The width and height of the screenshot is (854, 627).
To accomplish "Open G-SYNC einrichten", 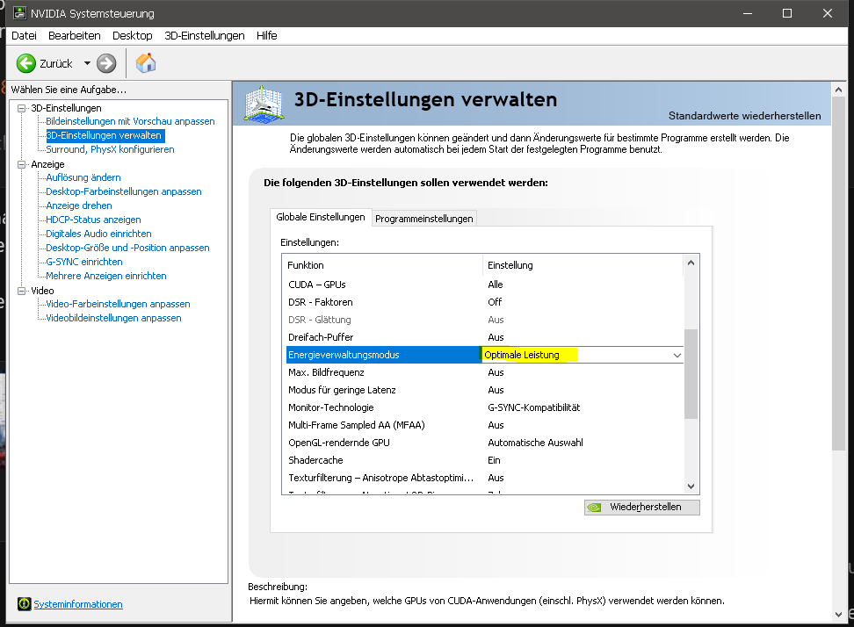I will 83,262.
